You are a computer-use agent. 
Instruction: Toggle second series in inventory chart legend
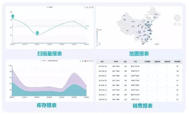click(x=52, y=61)
